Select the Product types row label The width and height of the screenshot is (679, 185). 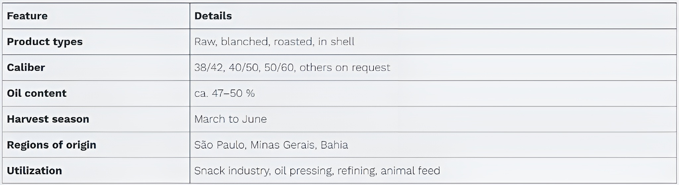(x=45, y=42)
